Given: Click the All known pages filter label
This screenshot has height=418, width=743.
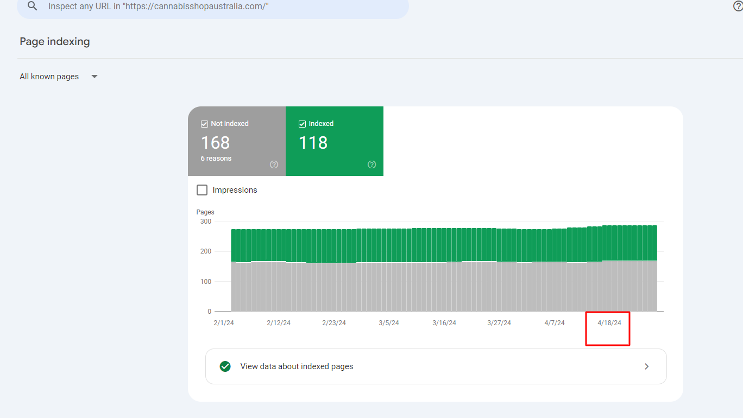Looking at the screenshot, I should point(49,77).
